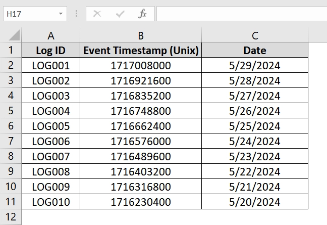Select row 6 header

click(11, 126)
